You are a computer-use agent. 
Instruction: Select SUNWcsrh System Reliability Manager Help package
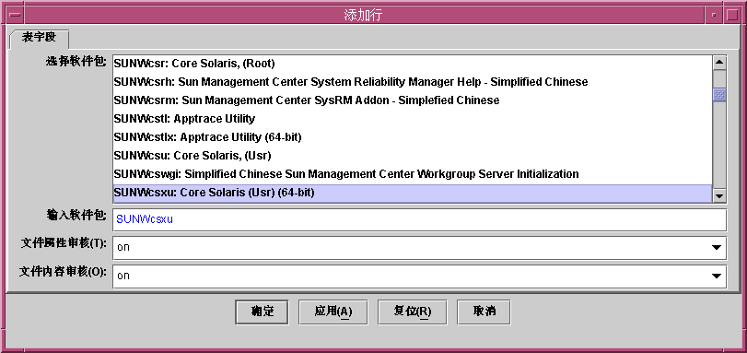coord(413,82)
